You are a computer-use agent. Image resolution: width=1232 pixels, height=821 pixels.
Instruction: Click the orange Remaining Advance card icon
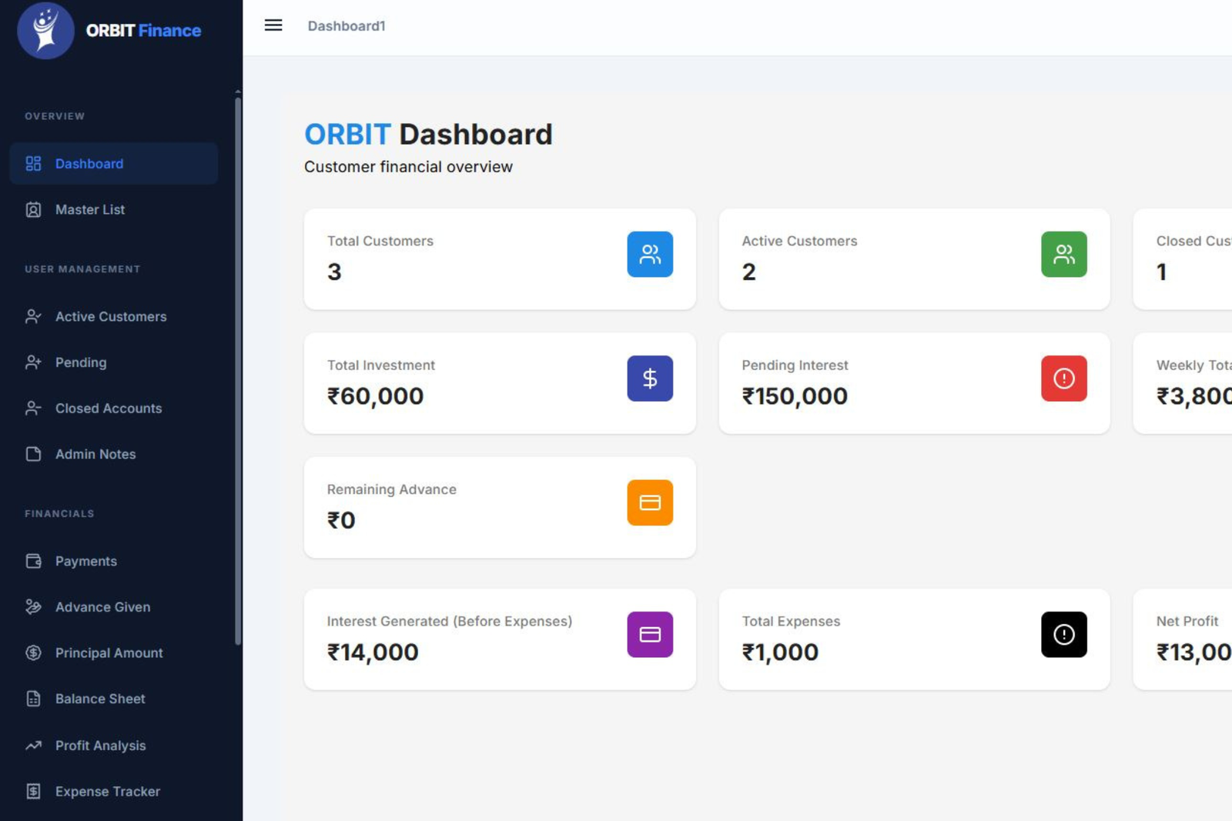tap(650, 502)
